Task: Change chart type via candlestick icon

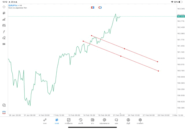Action: (x=4, y=13)
